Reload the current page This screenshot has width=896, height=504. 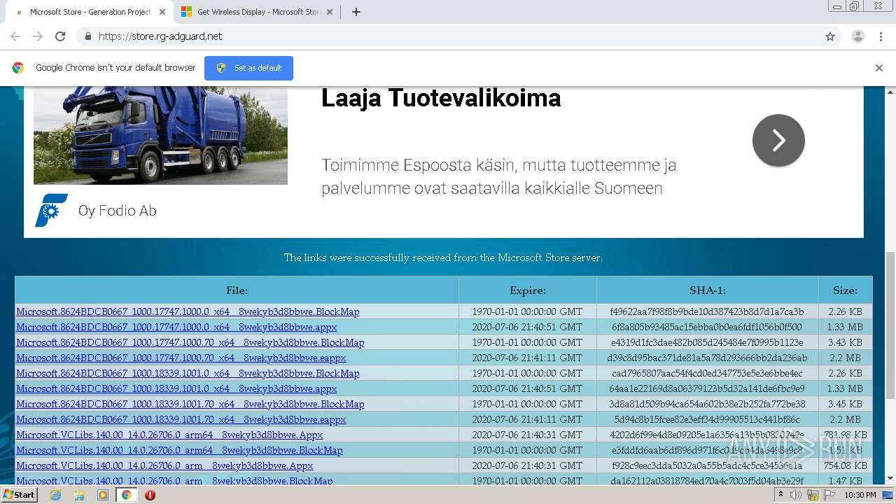(x=60, y=36)
